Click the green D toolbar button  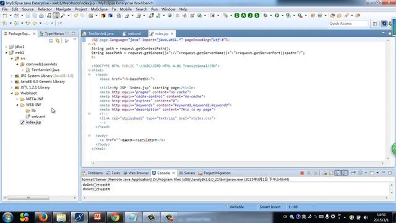pyautogui.click(x=237, y=15)
